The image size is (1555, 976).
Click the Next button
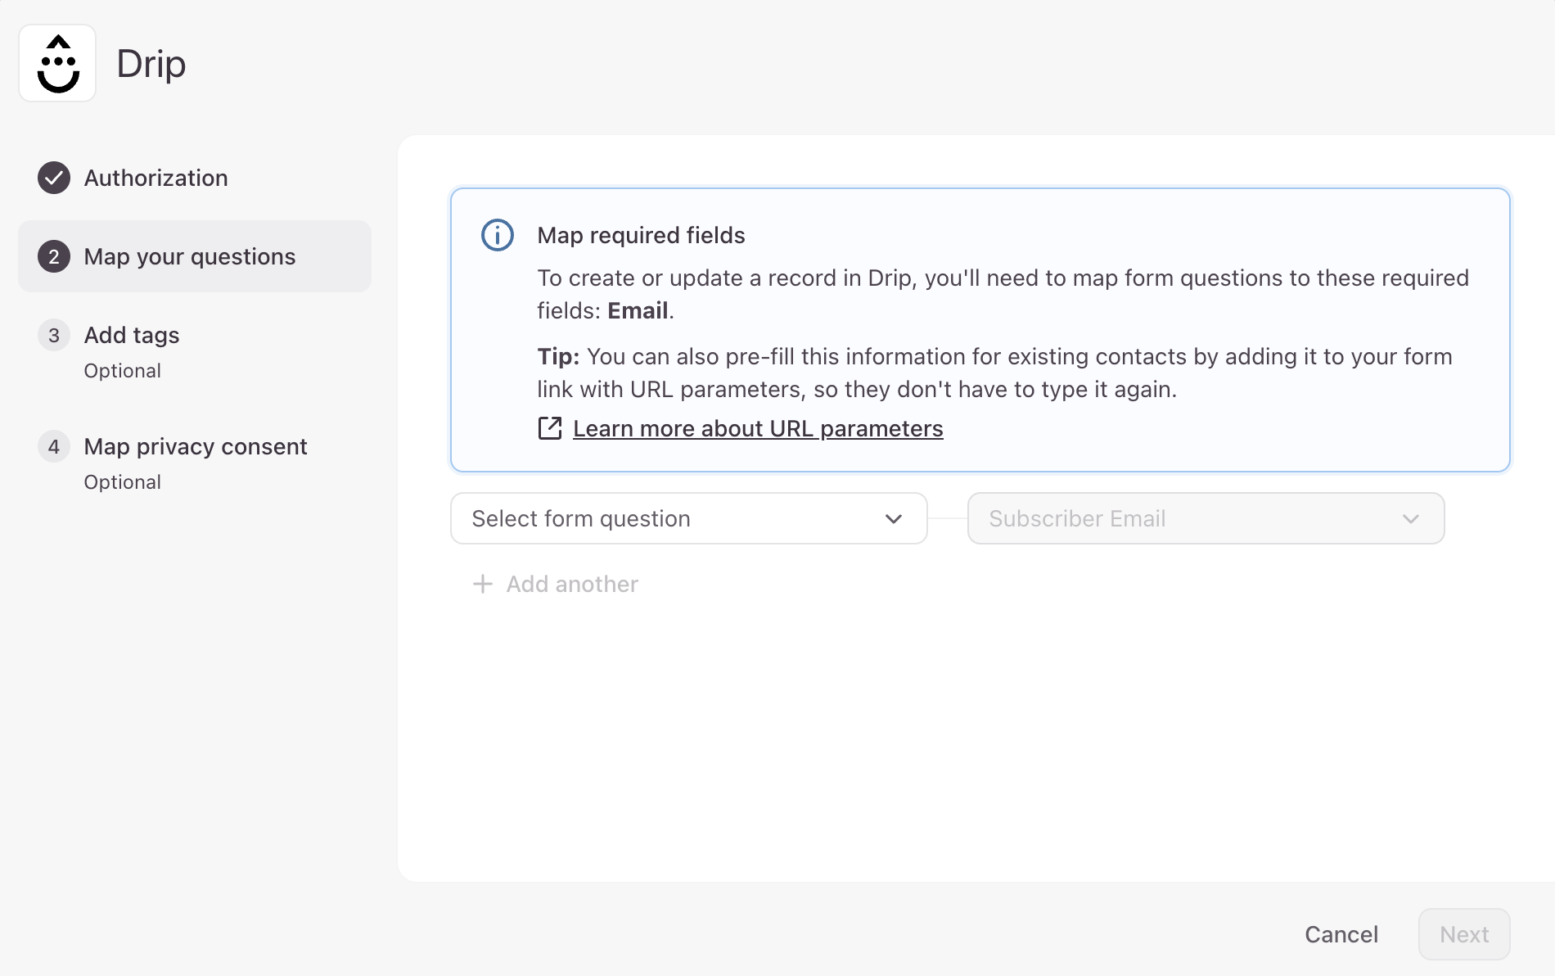coord(1464,934)
